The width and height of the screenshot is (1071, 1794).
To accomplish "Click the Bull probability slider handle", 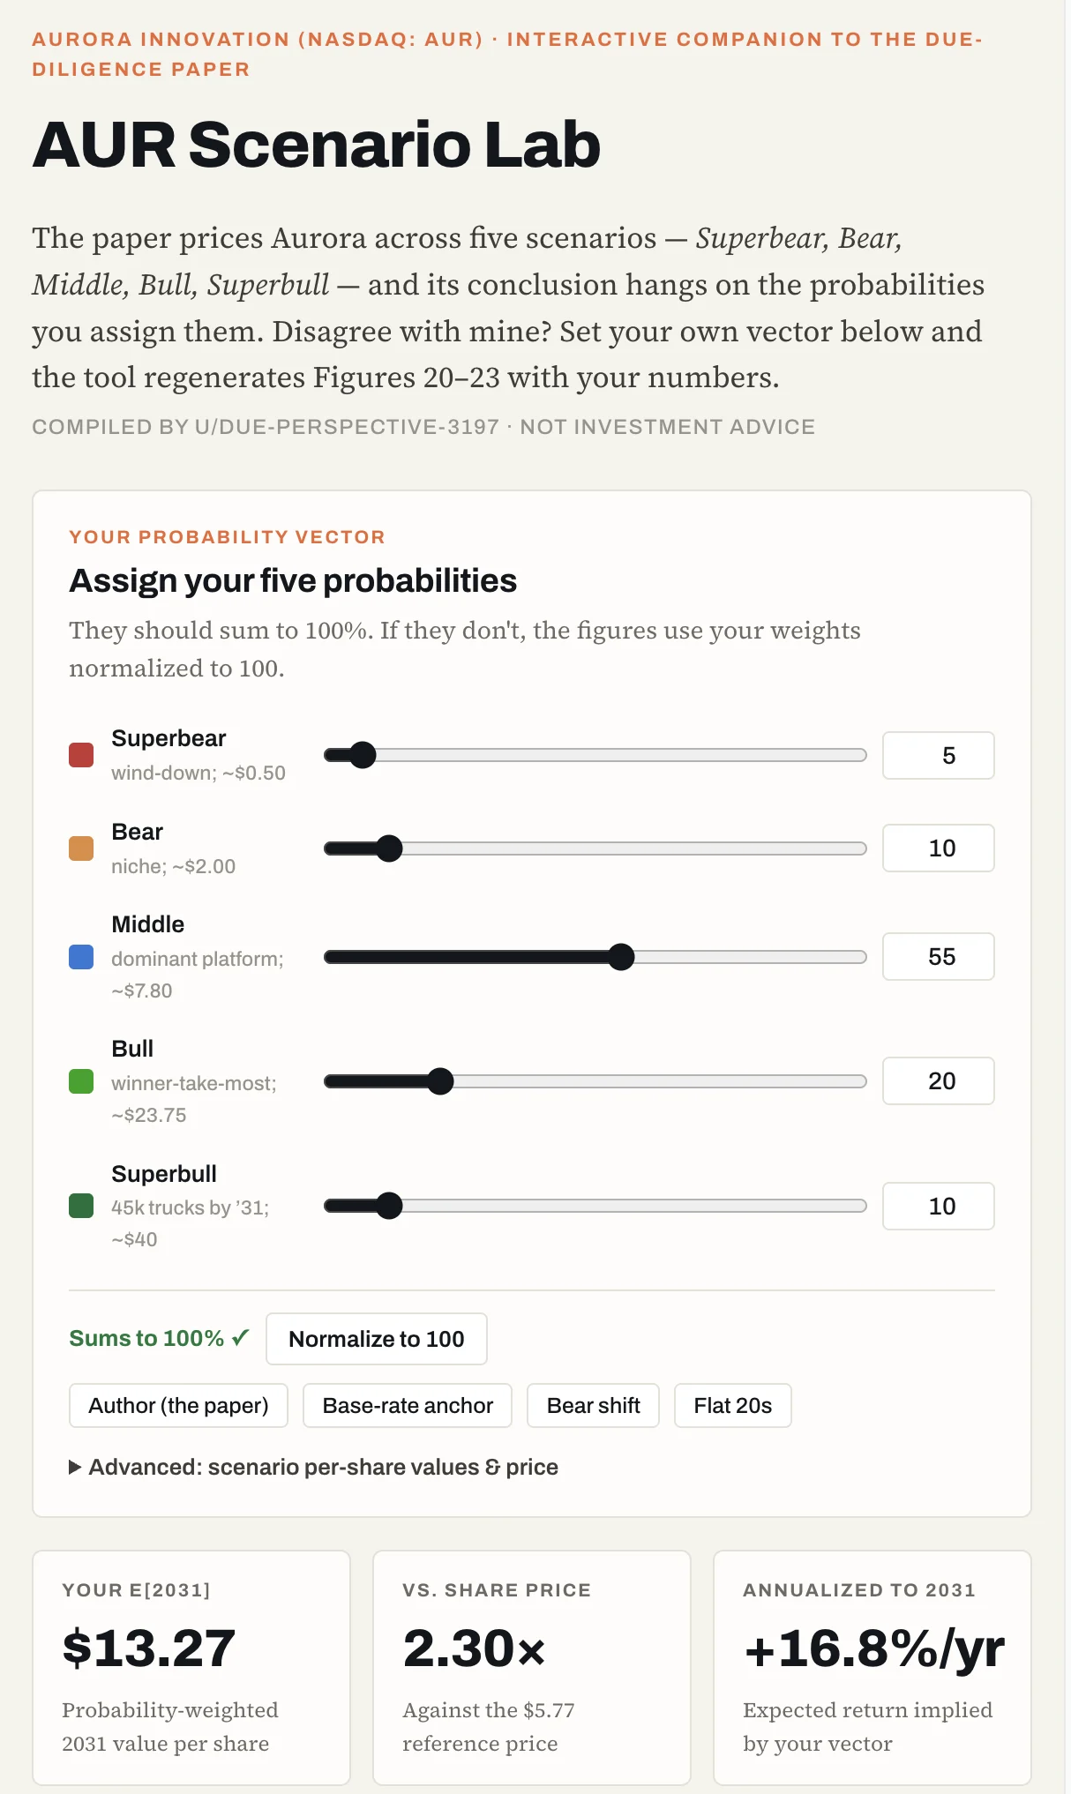I will [x=440, y=1081].
